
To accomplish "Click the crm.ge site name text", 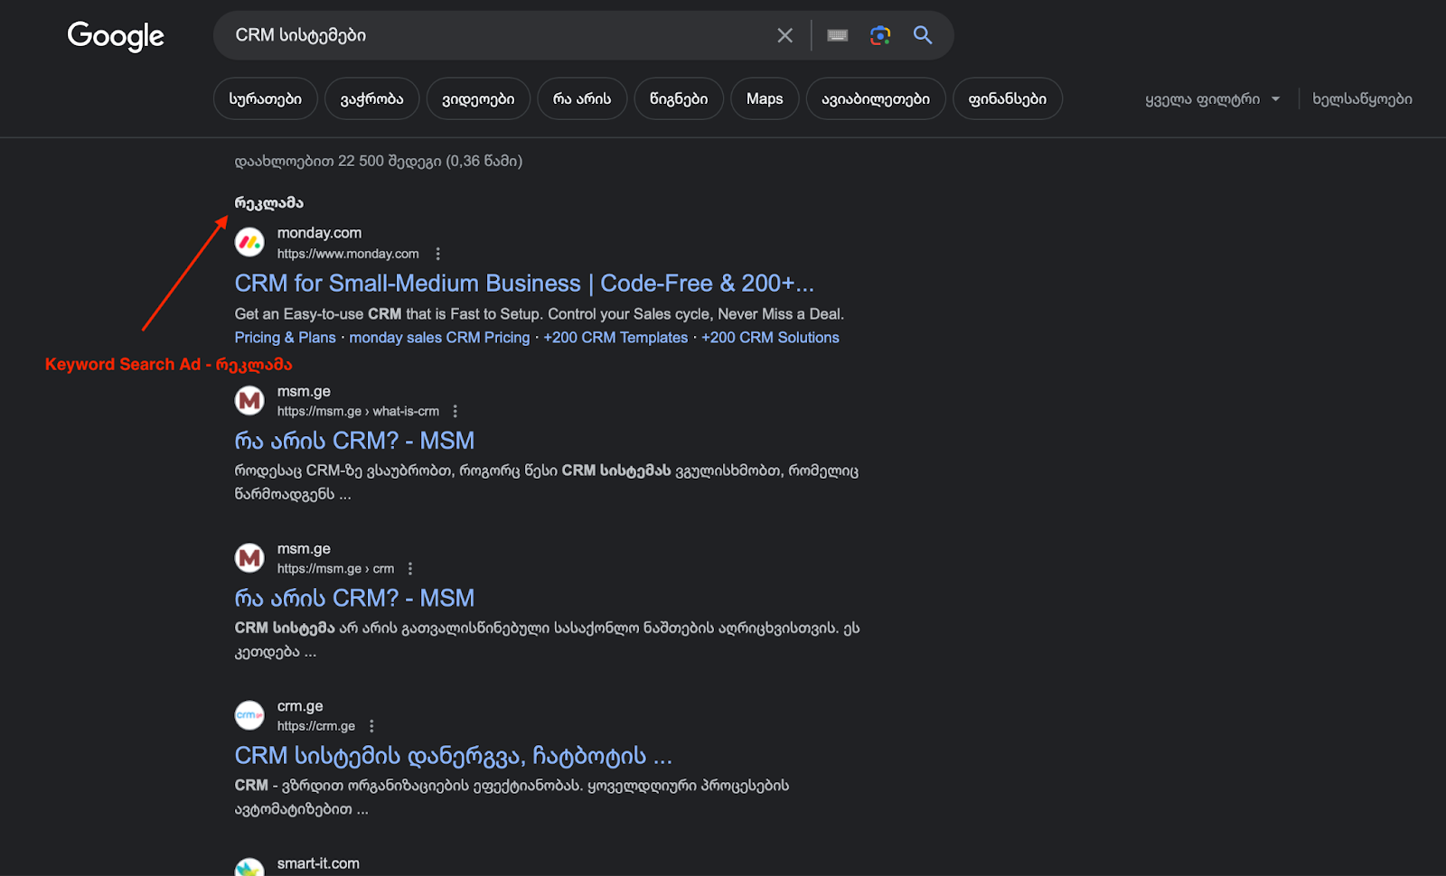I will pos(300,706).
